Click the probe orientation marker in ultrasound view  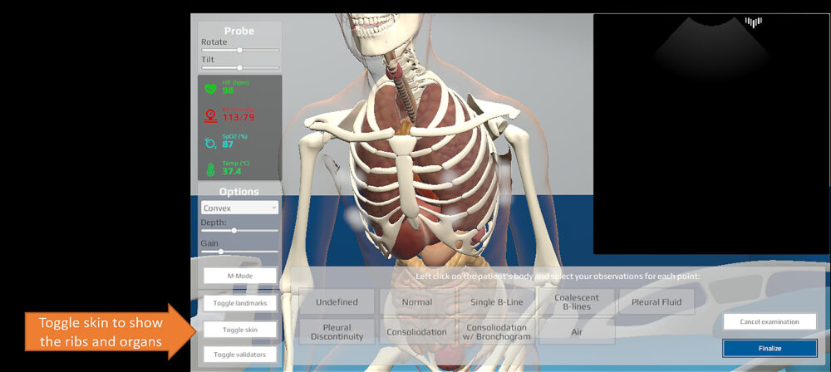[754, 22]
